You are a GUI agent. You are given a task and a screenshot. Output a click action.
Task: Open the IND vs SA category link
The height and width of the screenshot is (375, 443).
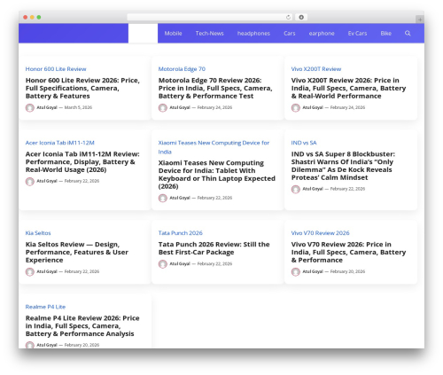point(304,143)
